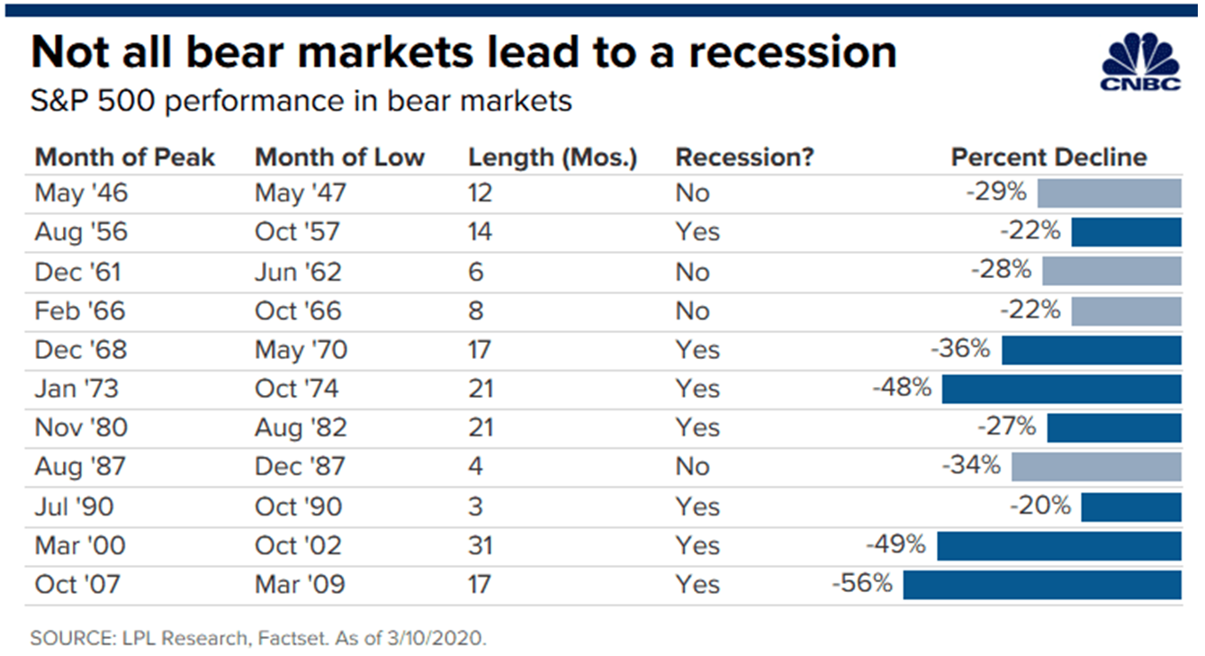Click the CNBC peacock logo
This screenshot has width=1205, height=656.
tap(1141, 61)
